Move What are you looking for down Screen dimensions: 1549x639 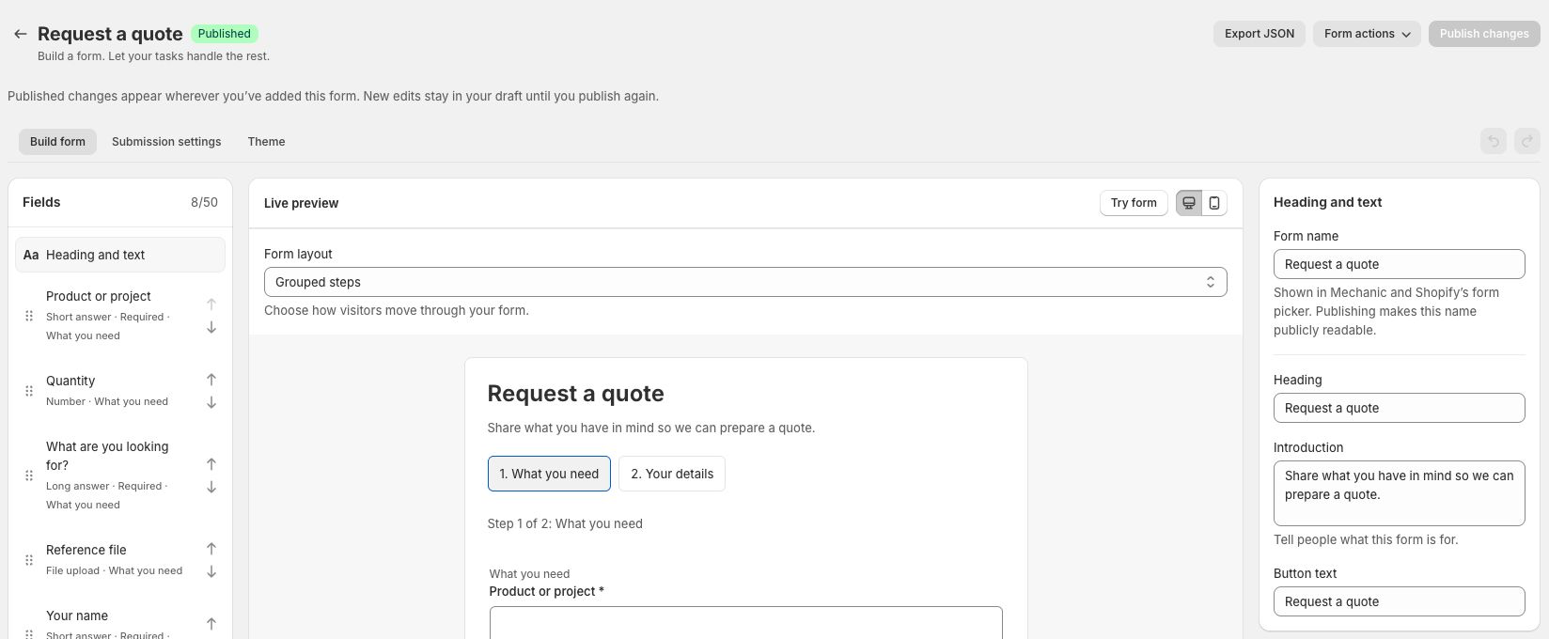pyautogui.click(x=211, y=488)
